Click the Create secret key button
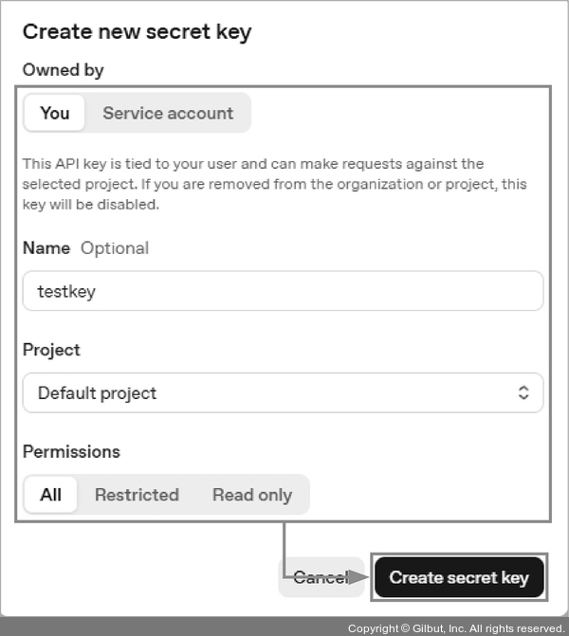The image size is (569, 636). tap(459, 577)
